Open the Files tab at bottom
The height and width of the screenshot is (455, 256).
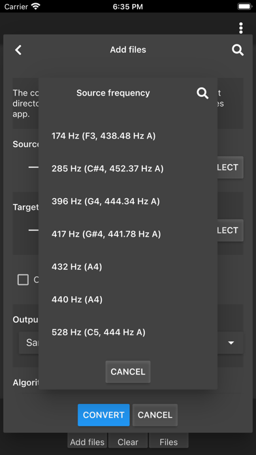[x=168, y=442]
